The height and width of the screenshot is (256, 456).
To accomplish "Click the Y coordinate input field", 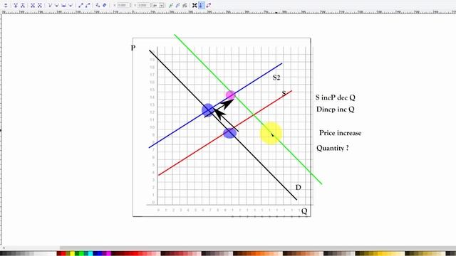I will [143, 5].
